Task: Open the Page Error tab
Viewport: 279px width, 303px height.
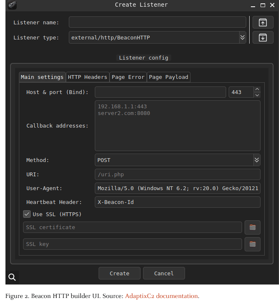Action: (128, 77)
